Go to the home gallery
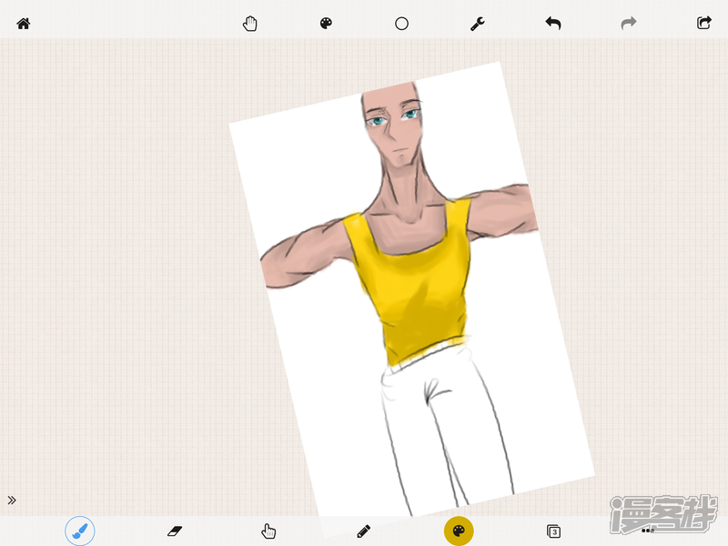Screen dimensions: 728x546 click(x=24, y=24)
